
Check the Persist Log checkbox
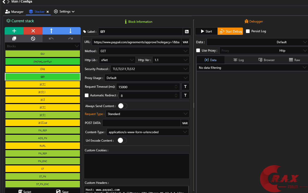(248, 31)
